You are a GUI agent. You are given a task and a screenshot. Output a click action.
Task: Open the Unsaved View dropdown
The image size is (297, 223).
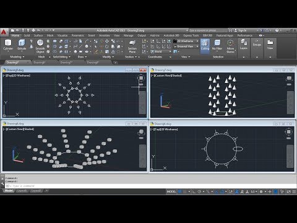[x=186, y=46]
